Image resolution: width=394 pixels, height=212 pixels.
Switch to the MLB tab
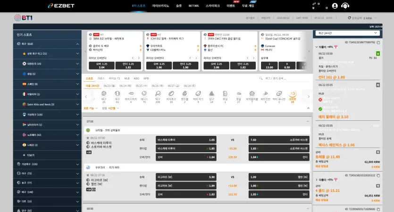(127, 79)
